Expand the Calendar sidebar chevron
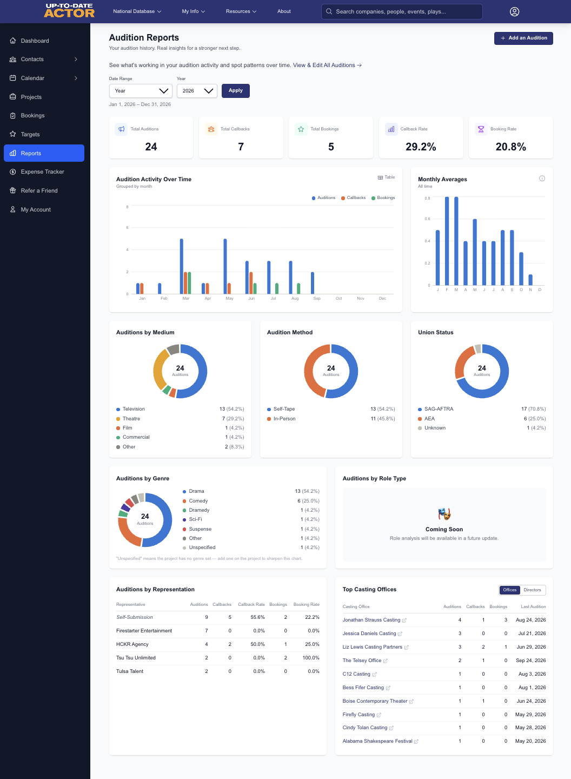Screen dimensions: 571x779 [76, 78]
